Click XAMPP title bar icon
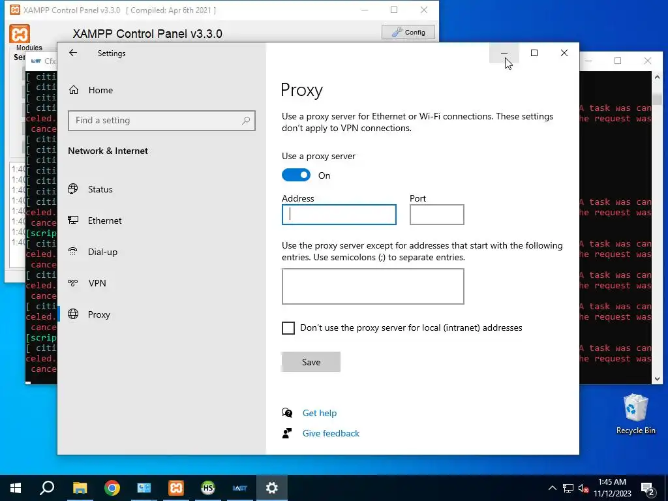Viewport: 668px width, 501px height. pos(15,10)
